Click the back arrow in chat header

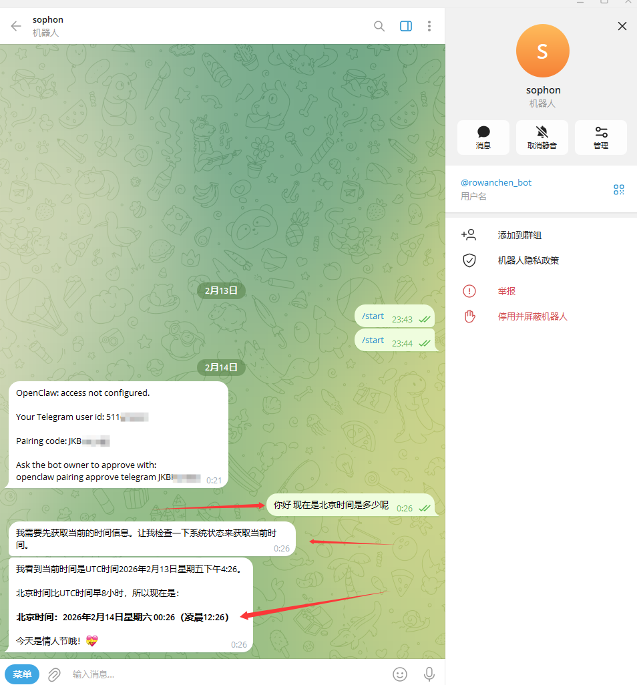click(16, 26)
